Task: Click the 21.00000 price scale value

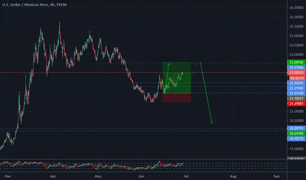Action: tap(296, 111)
